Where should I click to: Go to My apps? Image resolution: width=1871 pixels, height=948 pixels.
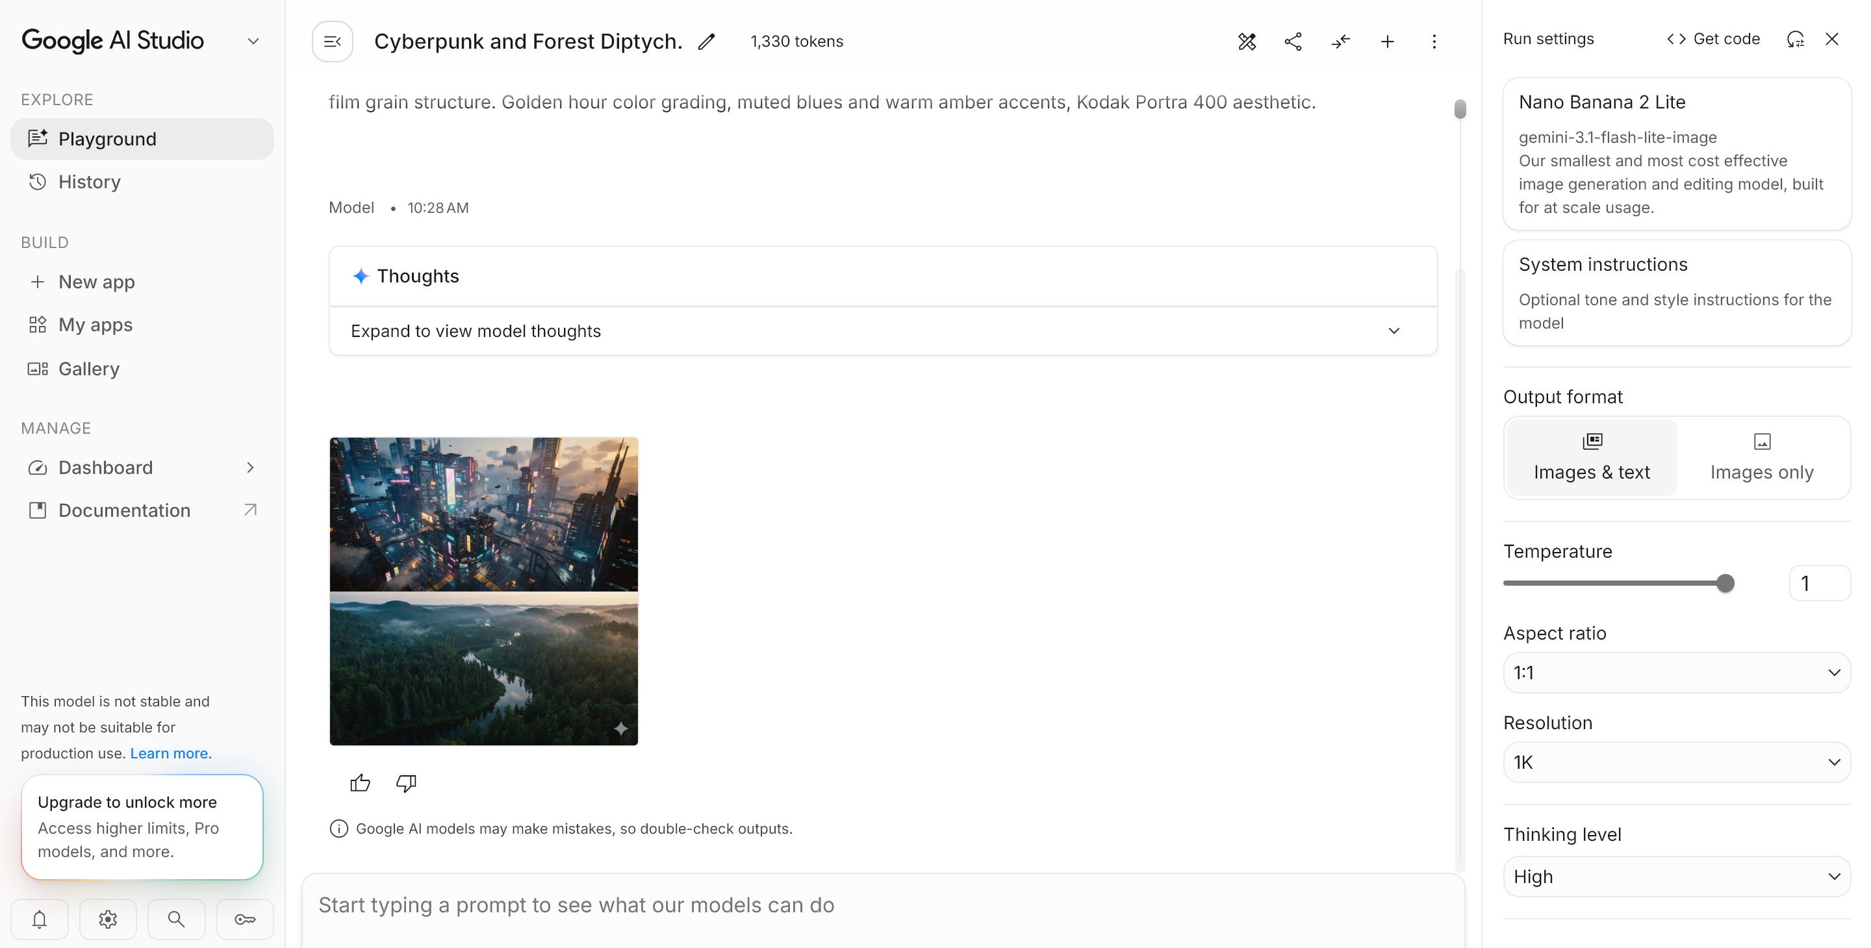142,325
